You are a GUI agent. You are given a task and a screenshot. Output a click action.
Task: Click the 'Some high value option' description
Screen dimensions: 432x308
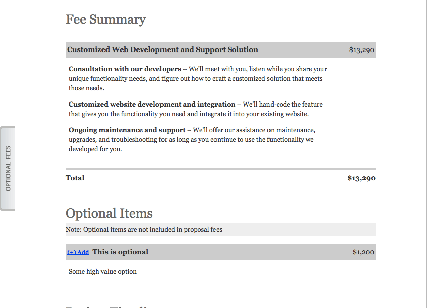click(102, 271)
